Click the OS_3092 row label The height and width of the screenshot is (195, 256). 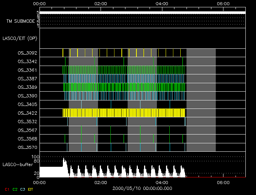[x=27, y=53]
